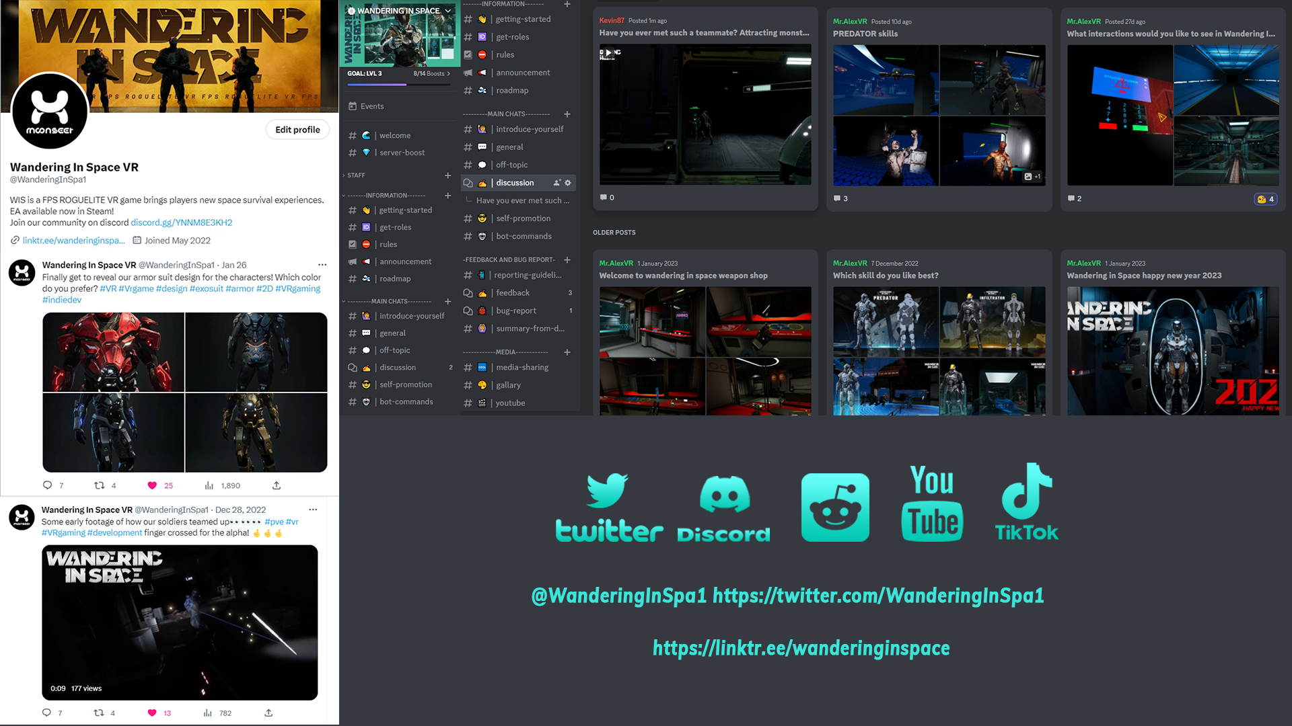
Task: Click the Moonseer profile avatar
Action: coord(50,110)
